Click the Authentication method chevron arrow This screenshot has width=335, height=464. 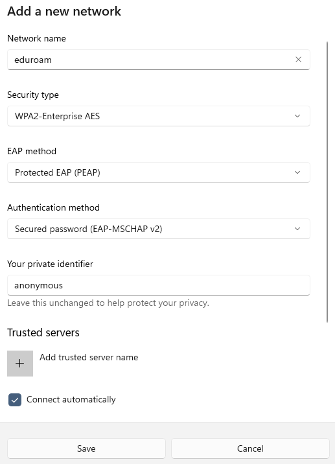click(x=297, y=229)
